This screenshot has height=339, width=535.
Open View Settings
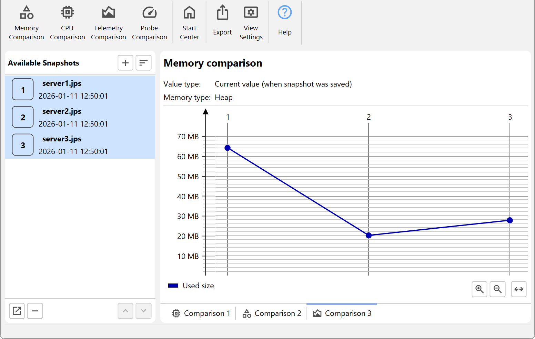pos(251,23)
